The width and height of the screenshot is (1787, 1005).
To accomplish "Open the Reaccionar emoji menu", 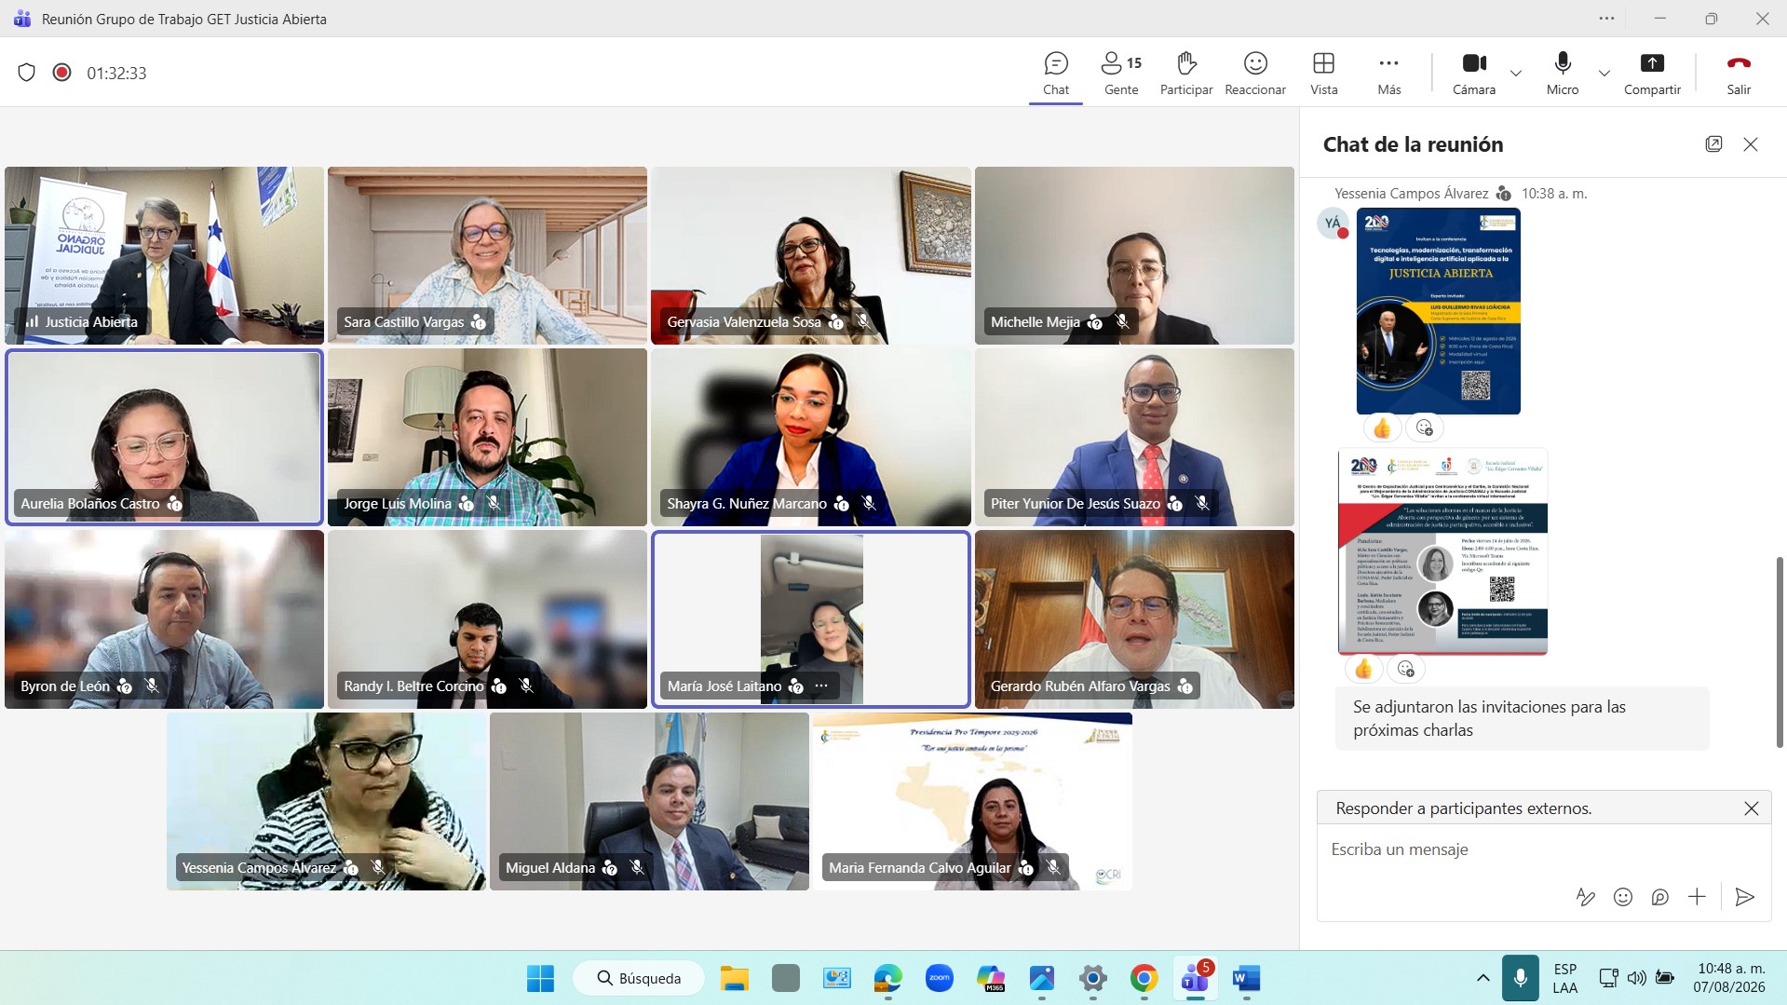I will tap(1255, 74).
